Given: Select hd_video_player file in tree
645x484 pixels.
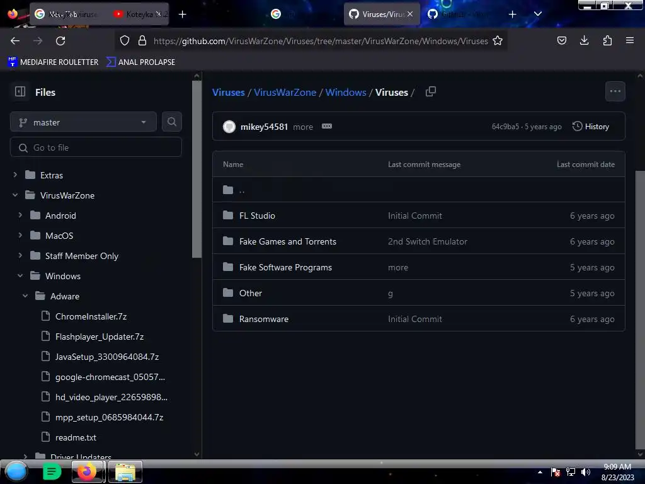Looking at the screenshot, I should click(111, 397).
